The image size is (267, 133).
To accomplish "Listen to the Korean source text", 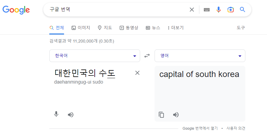I will click(70, 115).
